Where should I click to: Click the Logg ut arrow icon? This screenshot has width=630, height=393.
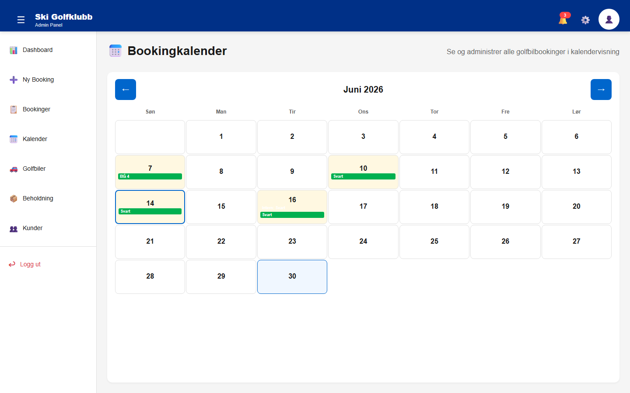12,264
